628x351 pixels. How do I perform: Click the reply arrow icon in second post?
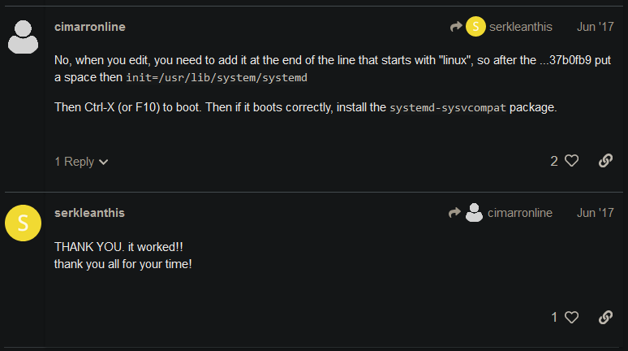click(x=454, y=213)
